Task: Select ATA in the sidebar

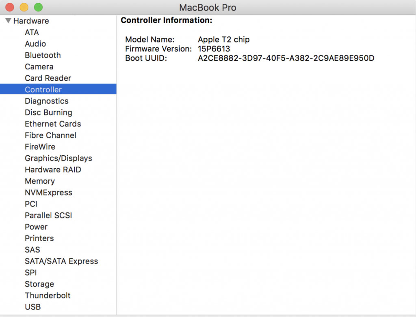Action: (x=32, y=32)
